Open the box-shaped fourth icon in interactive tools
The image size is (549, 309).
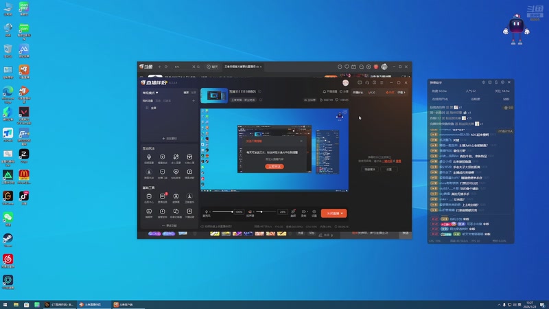pyautogui.click(x=189, y=157)
